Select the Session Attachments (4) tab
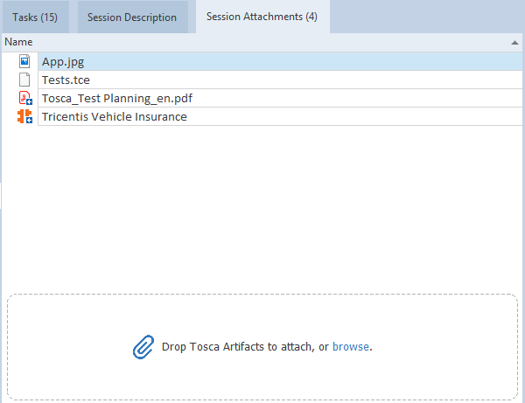The image size is (525, 403). [262, 17]
